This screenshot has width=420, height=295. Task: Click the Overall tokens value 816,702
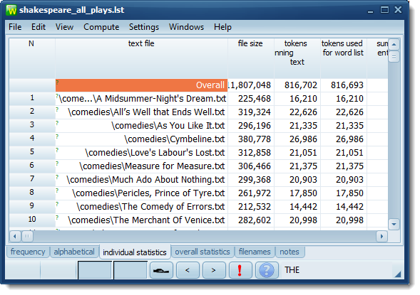click(297, 85)
